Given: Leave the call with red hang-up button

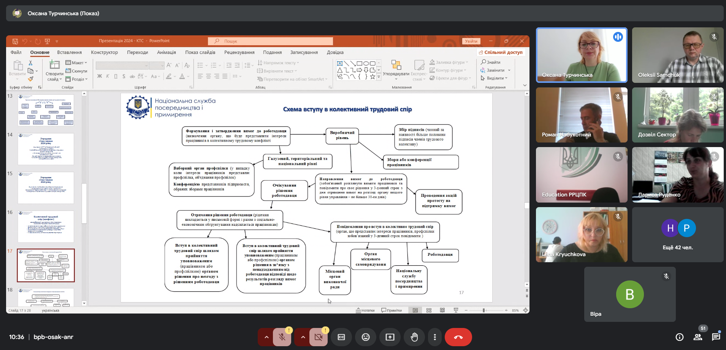Looking at the screenshot, I should (458, 337).
